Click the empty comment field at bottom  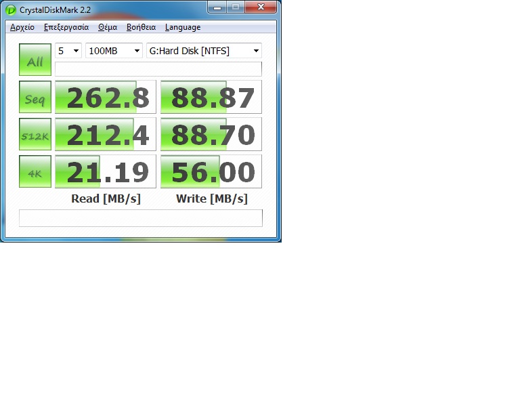coord(141,218)
